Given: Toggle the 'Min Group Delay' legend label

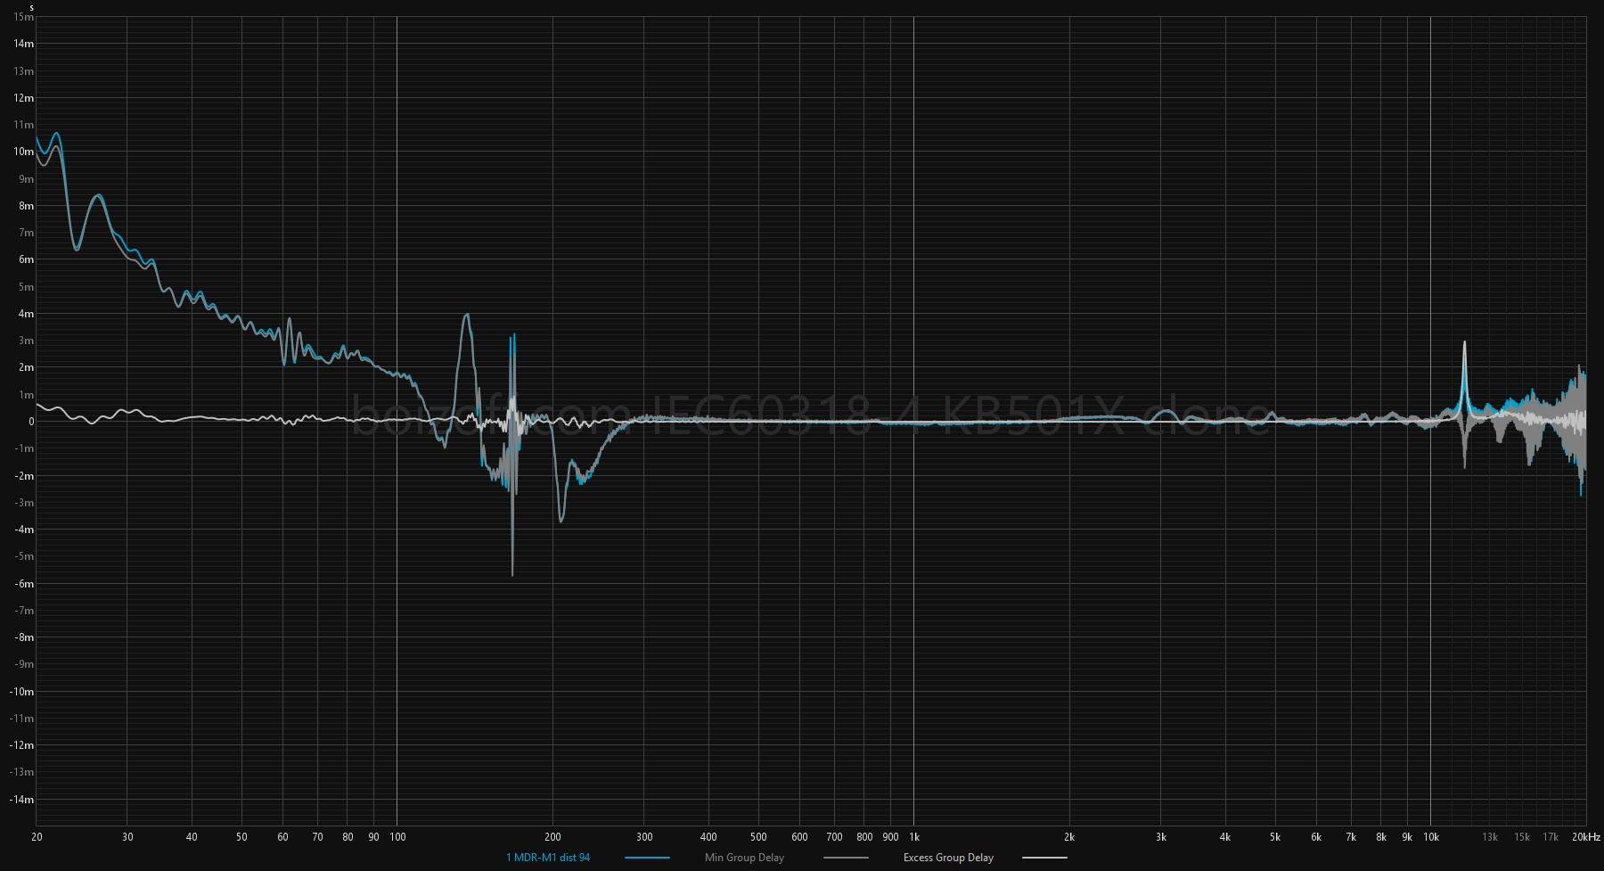Looking at the screenshot, I should (744, 858).
